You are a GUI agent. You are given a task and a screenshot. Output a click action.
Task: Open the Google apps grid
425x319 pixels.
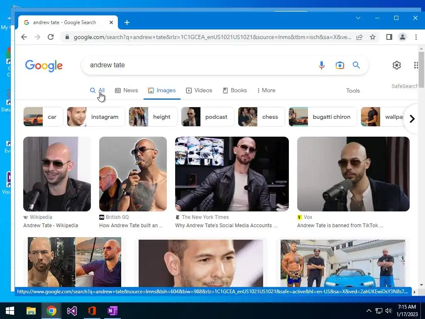pyautogui.click(x=416, y=65)
